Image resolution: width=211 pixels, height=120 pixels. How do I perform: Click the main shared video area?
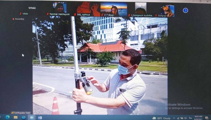[100, 66]
